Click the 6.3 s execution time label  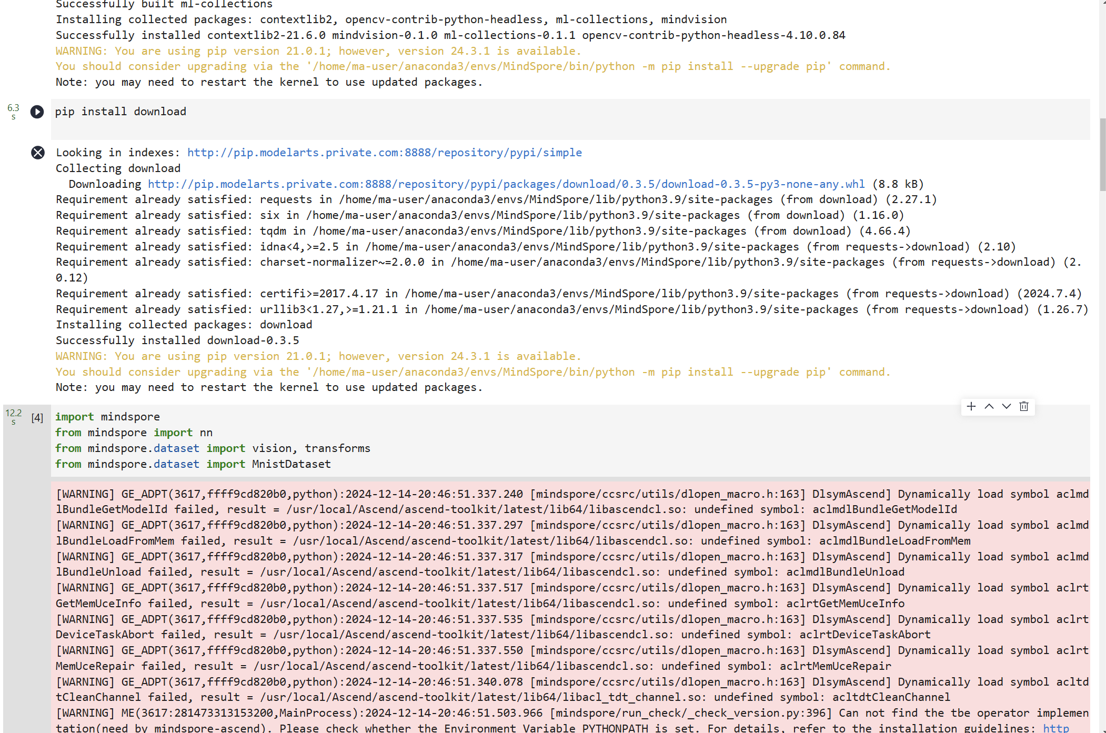[x=13, y=111]
